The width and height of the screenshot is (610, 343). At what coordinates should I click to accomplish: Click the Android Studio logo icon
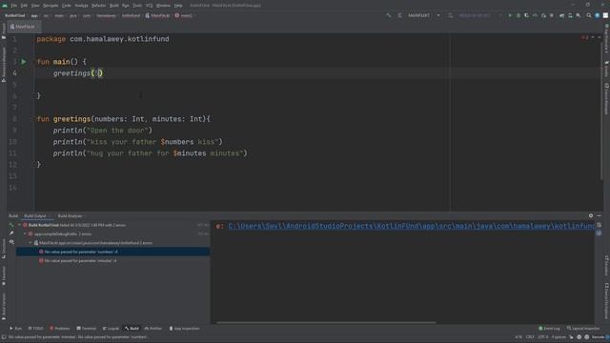[4, 6]
